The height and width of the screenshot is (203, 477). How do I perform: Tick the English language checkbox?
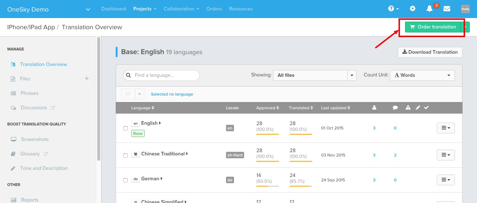(125, 128)
